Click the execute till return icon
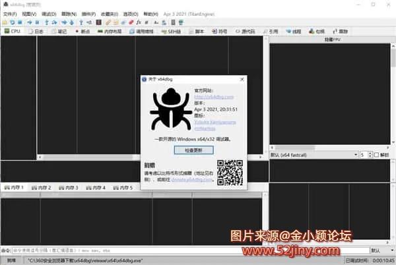The height and width of the screenshot is (265, 396). tap(81, 22)
